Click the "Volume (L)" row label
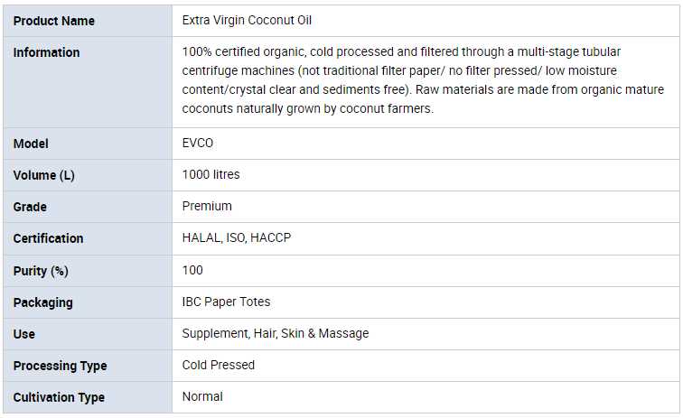The height and width of the screenshot is (418, 683). click(x=47, y=175)
